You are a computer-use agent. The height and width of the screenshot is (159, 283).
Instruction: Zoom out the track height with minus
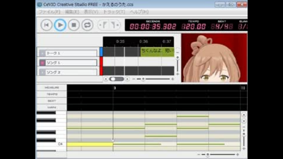(x=177, y=52)
